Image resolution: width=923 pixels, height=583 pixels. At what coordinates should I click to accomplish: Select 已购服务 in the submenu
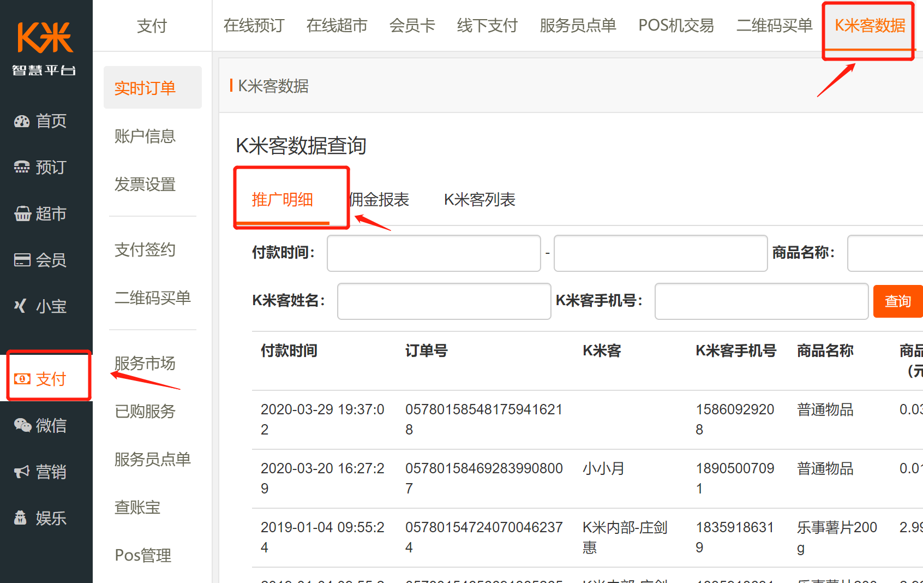145,411
